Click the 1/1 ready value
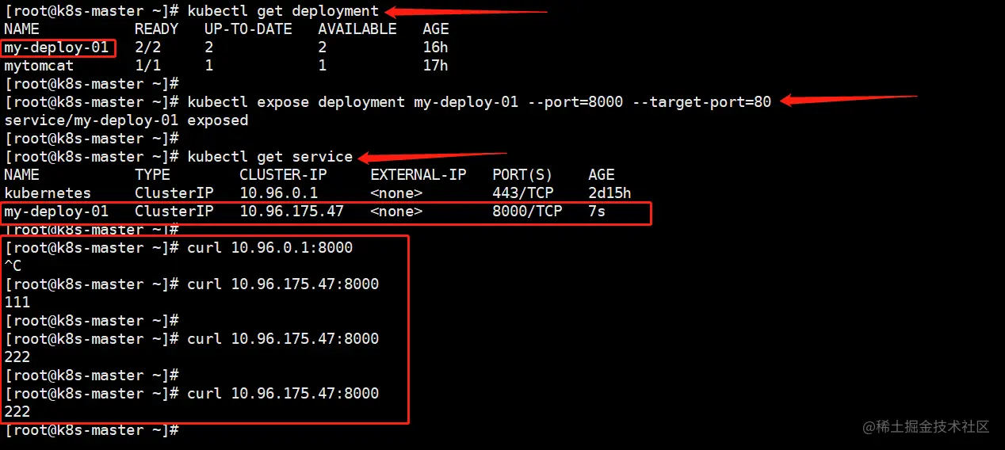 click(x=147, y=66)
